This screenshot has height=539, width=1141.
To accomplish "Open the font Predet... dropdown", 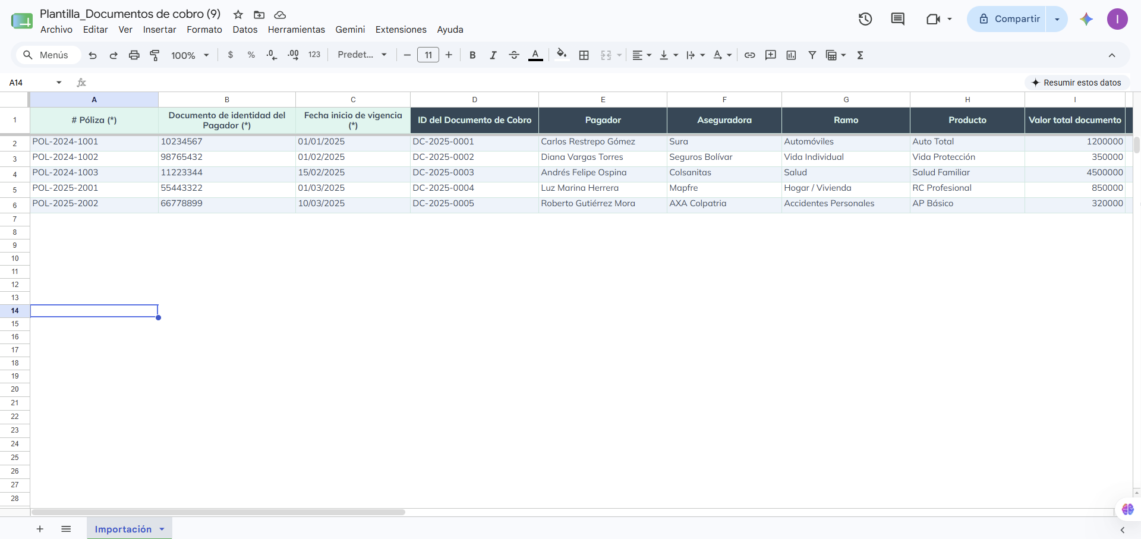I will tap(362, 55).
